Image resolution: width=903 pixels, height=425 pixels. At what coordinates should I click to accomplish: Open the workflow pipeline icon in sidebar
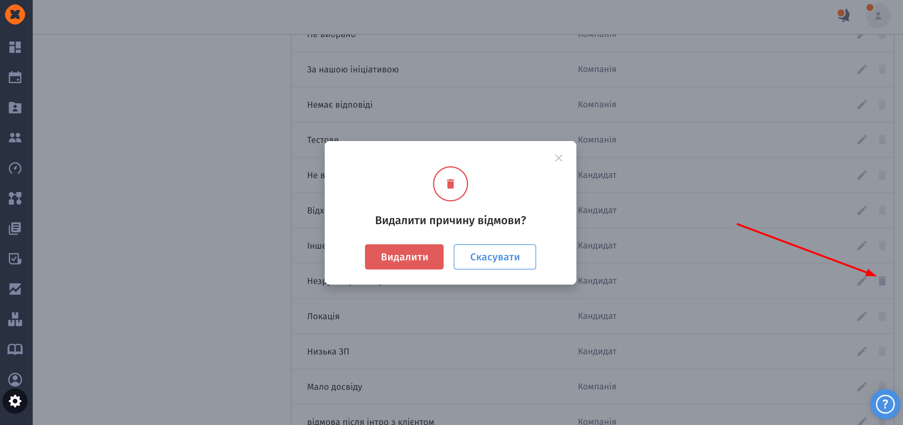point(15,198)
